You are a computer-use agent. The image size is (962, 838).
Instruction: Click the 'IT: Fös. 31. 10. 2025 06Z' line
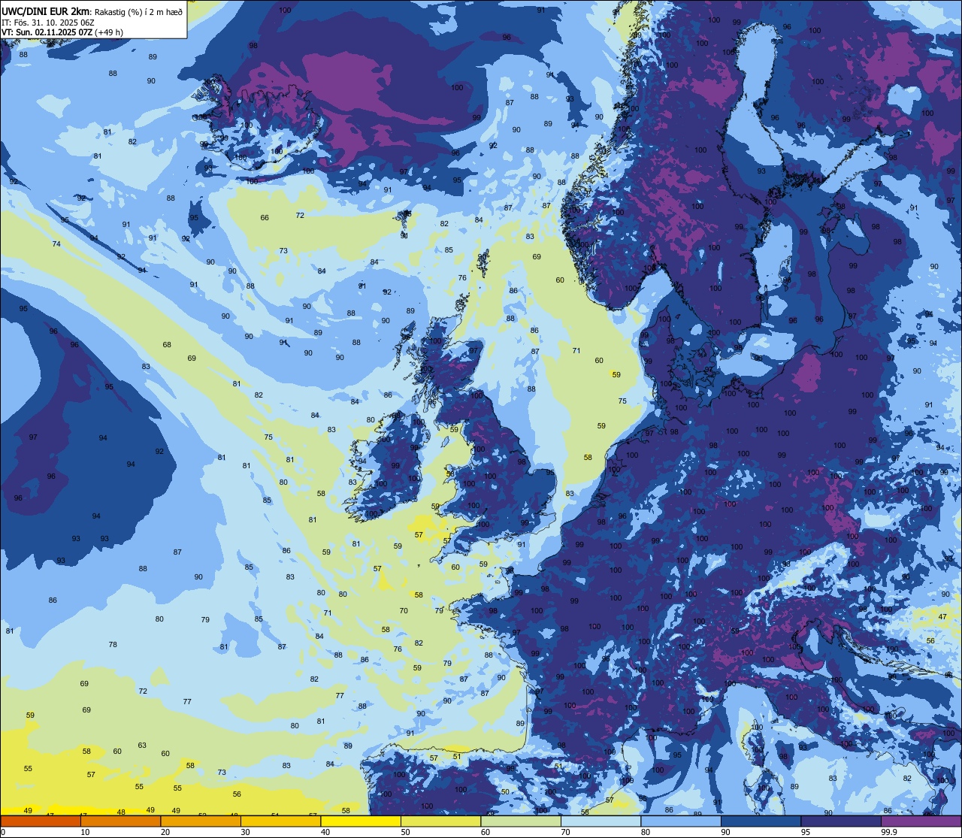(48, 23)
